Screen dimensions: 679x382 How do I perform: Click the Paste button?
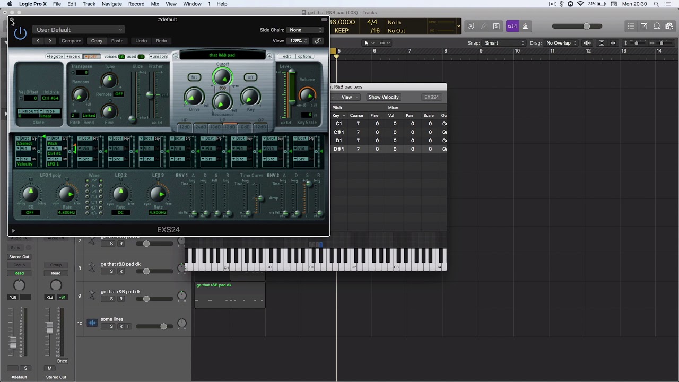117,41
